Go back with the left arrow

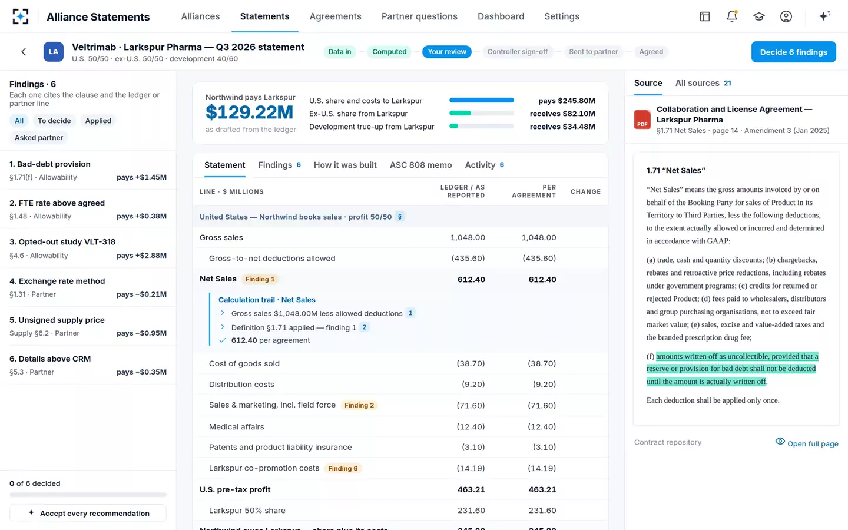(24, 52)
